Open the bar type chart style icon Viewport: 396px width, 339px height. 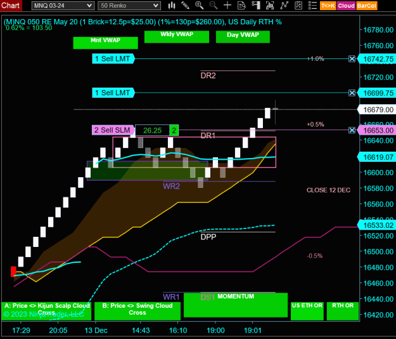(x=172, y=6)
